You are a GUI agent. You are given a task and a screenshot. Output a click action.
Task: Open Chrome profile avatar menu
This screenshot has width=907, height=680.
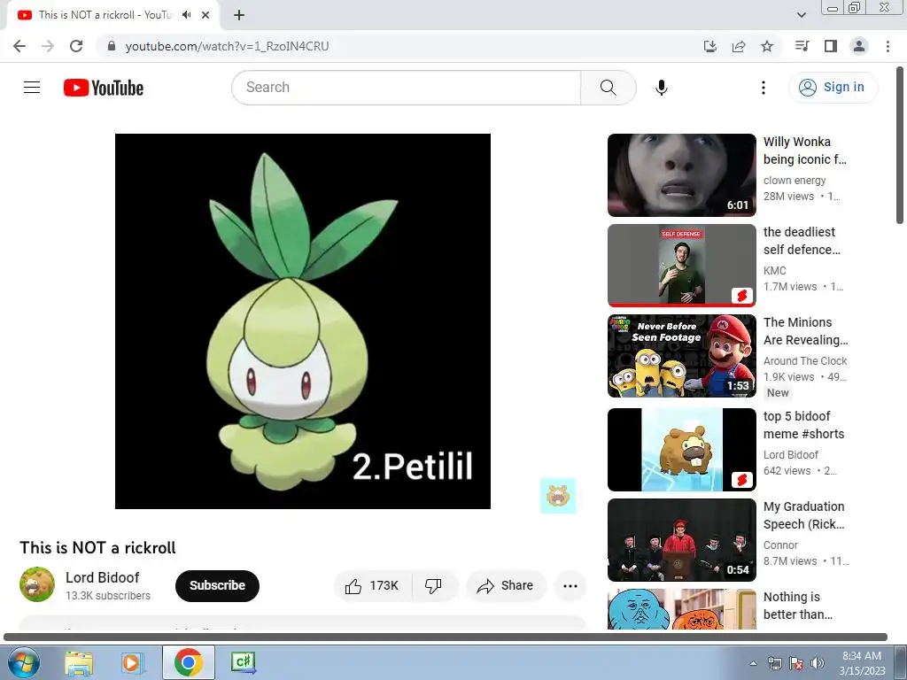point(859,46)
